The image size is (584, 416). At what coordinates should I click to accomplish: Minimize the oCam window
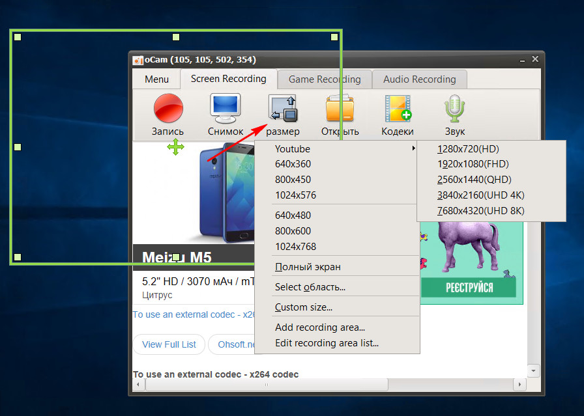click(522, 60)
